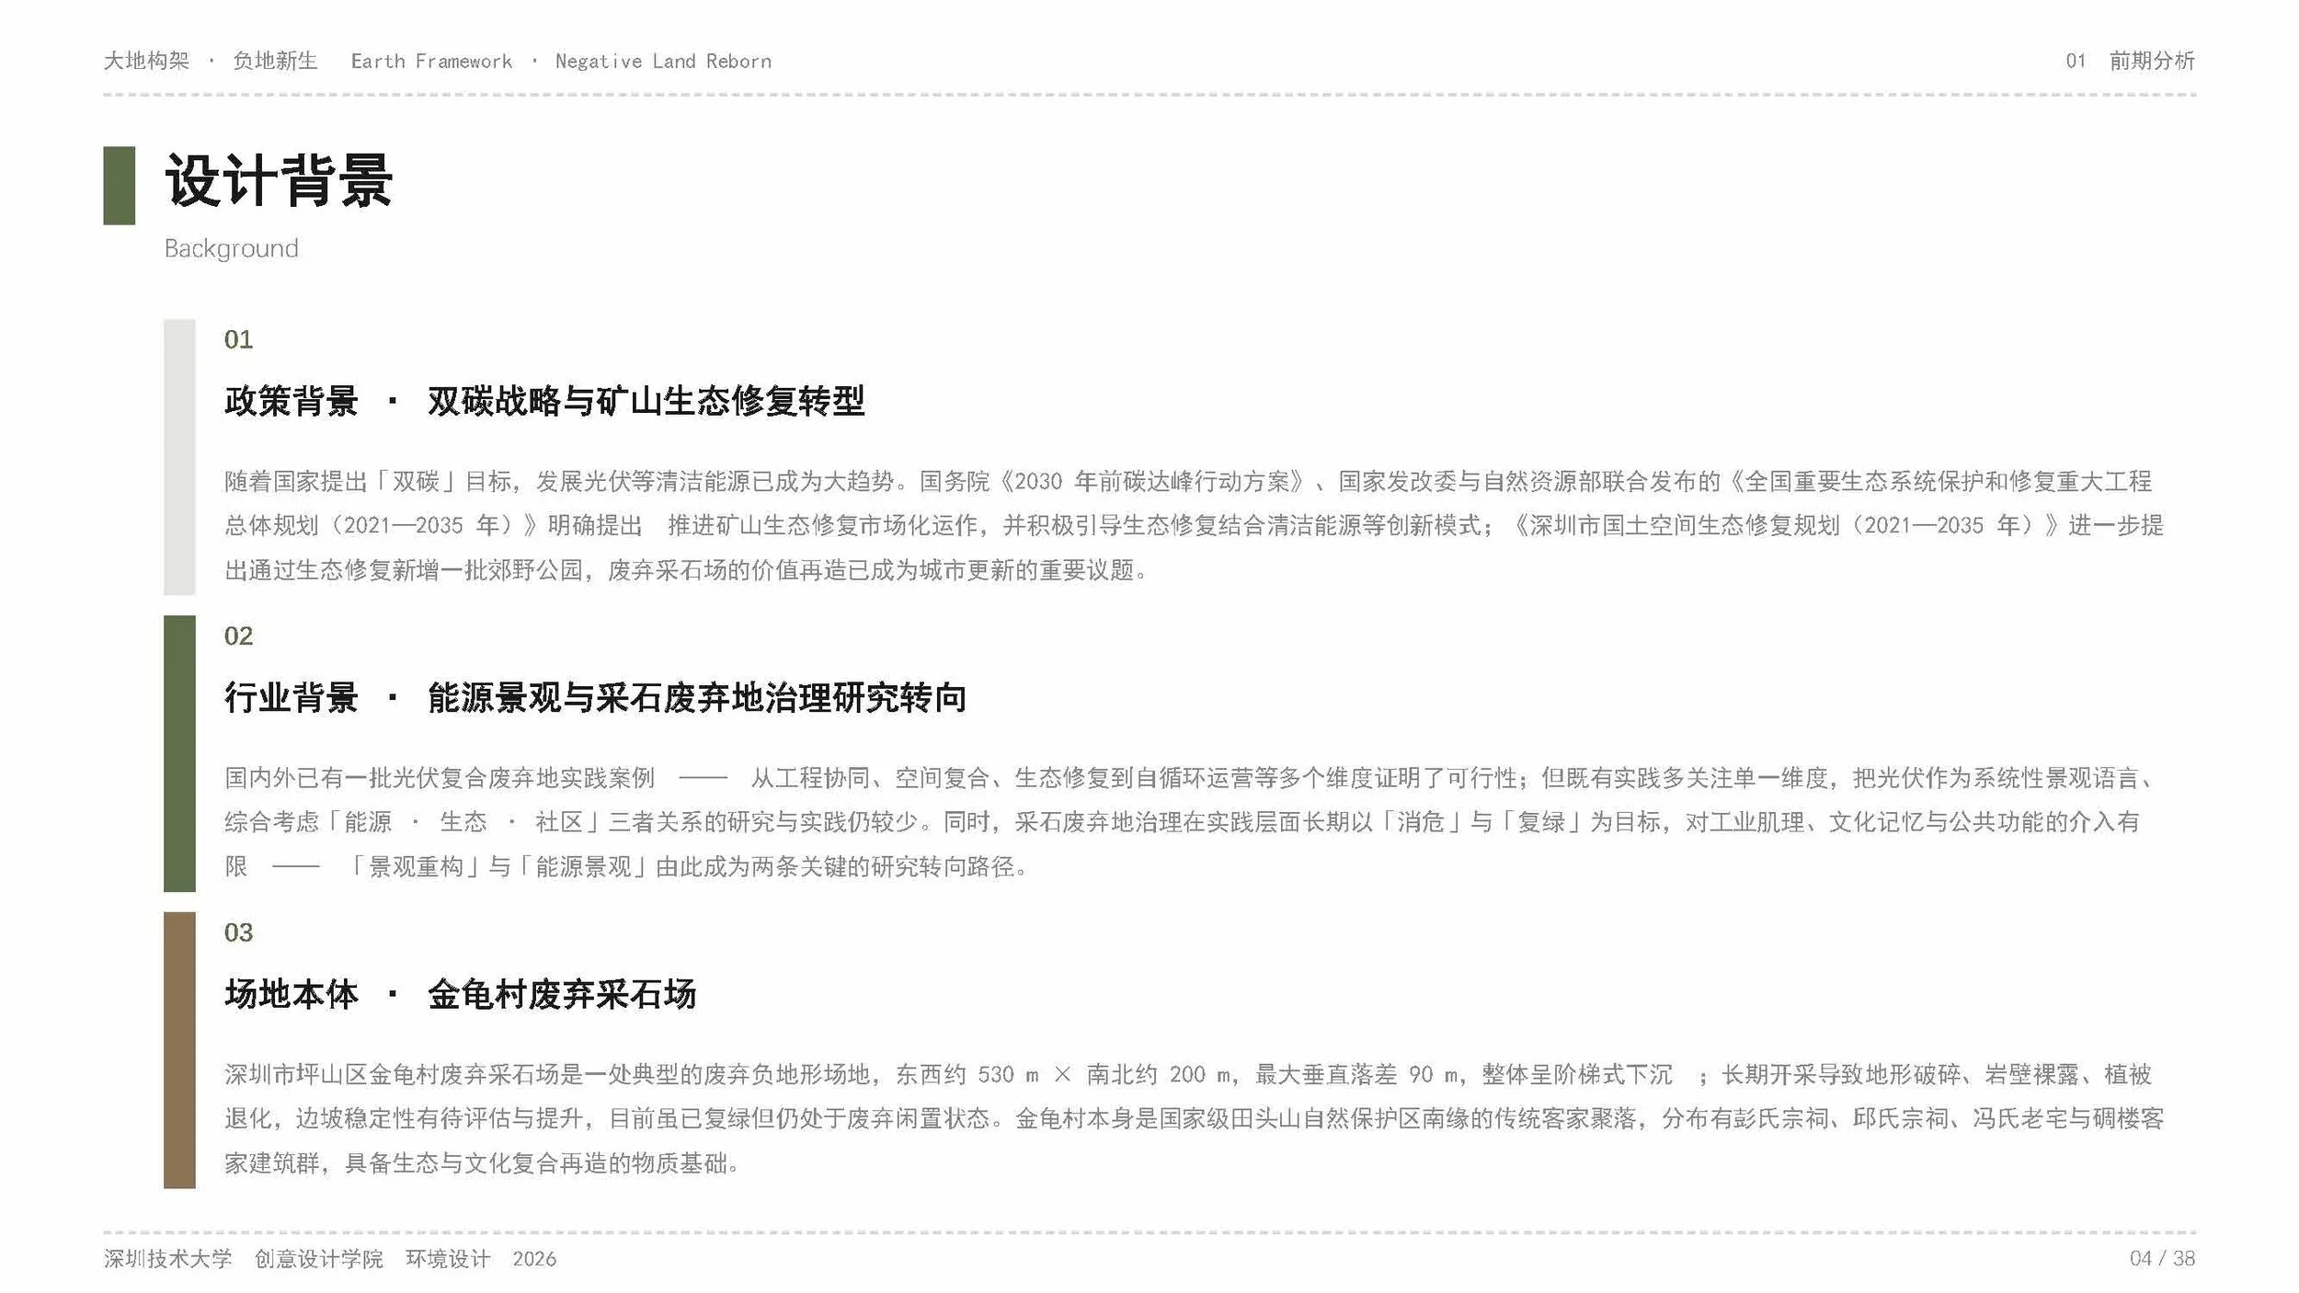
Task: Click paragraph line starting 国内外已有一批光伏复合废弃地
Action: point(1188,778)
